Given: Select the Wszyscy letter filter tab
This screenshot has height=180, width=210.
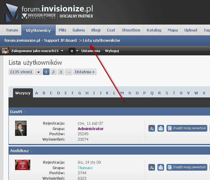Looking at the screenshot, I should coord(23,93).
